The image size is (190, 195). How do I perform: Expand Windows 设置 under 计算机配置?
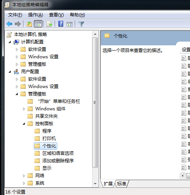coord(17,57)
